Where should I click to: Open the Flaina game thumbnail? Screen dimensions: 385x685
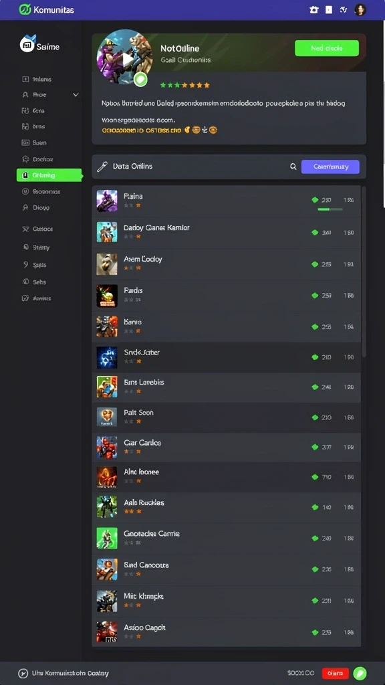107,201
